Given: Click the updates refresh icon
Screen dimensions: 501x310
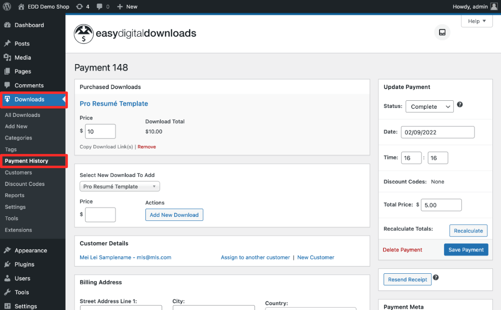Looking at the screenshot, I should tap(79, 6).
